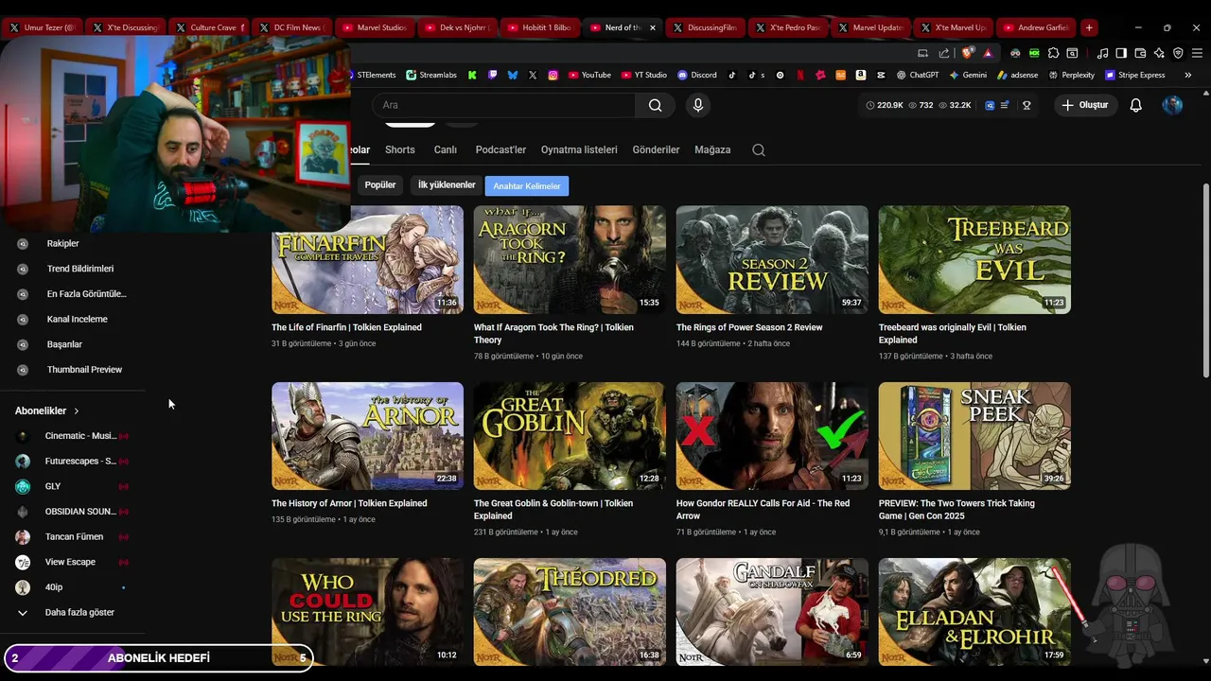Switch to Marvel Studios tab

(375, 27)
